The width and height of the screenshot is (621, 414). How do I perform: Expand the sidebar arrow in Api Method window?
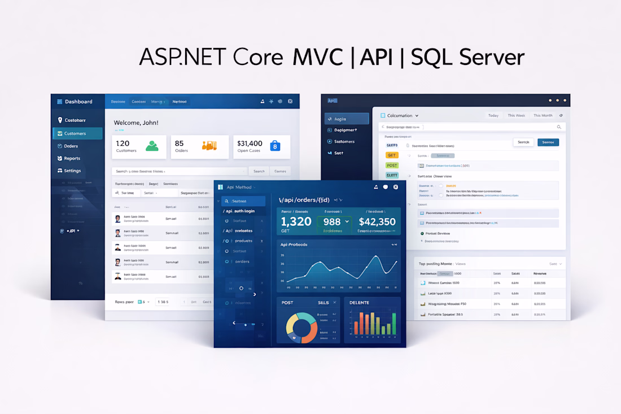[x=255, y=294]
